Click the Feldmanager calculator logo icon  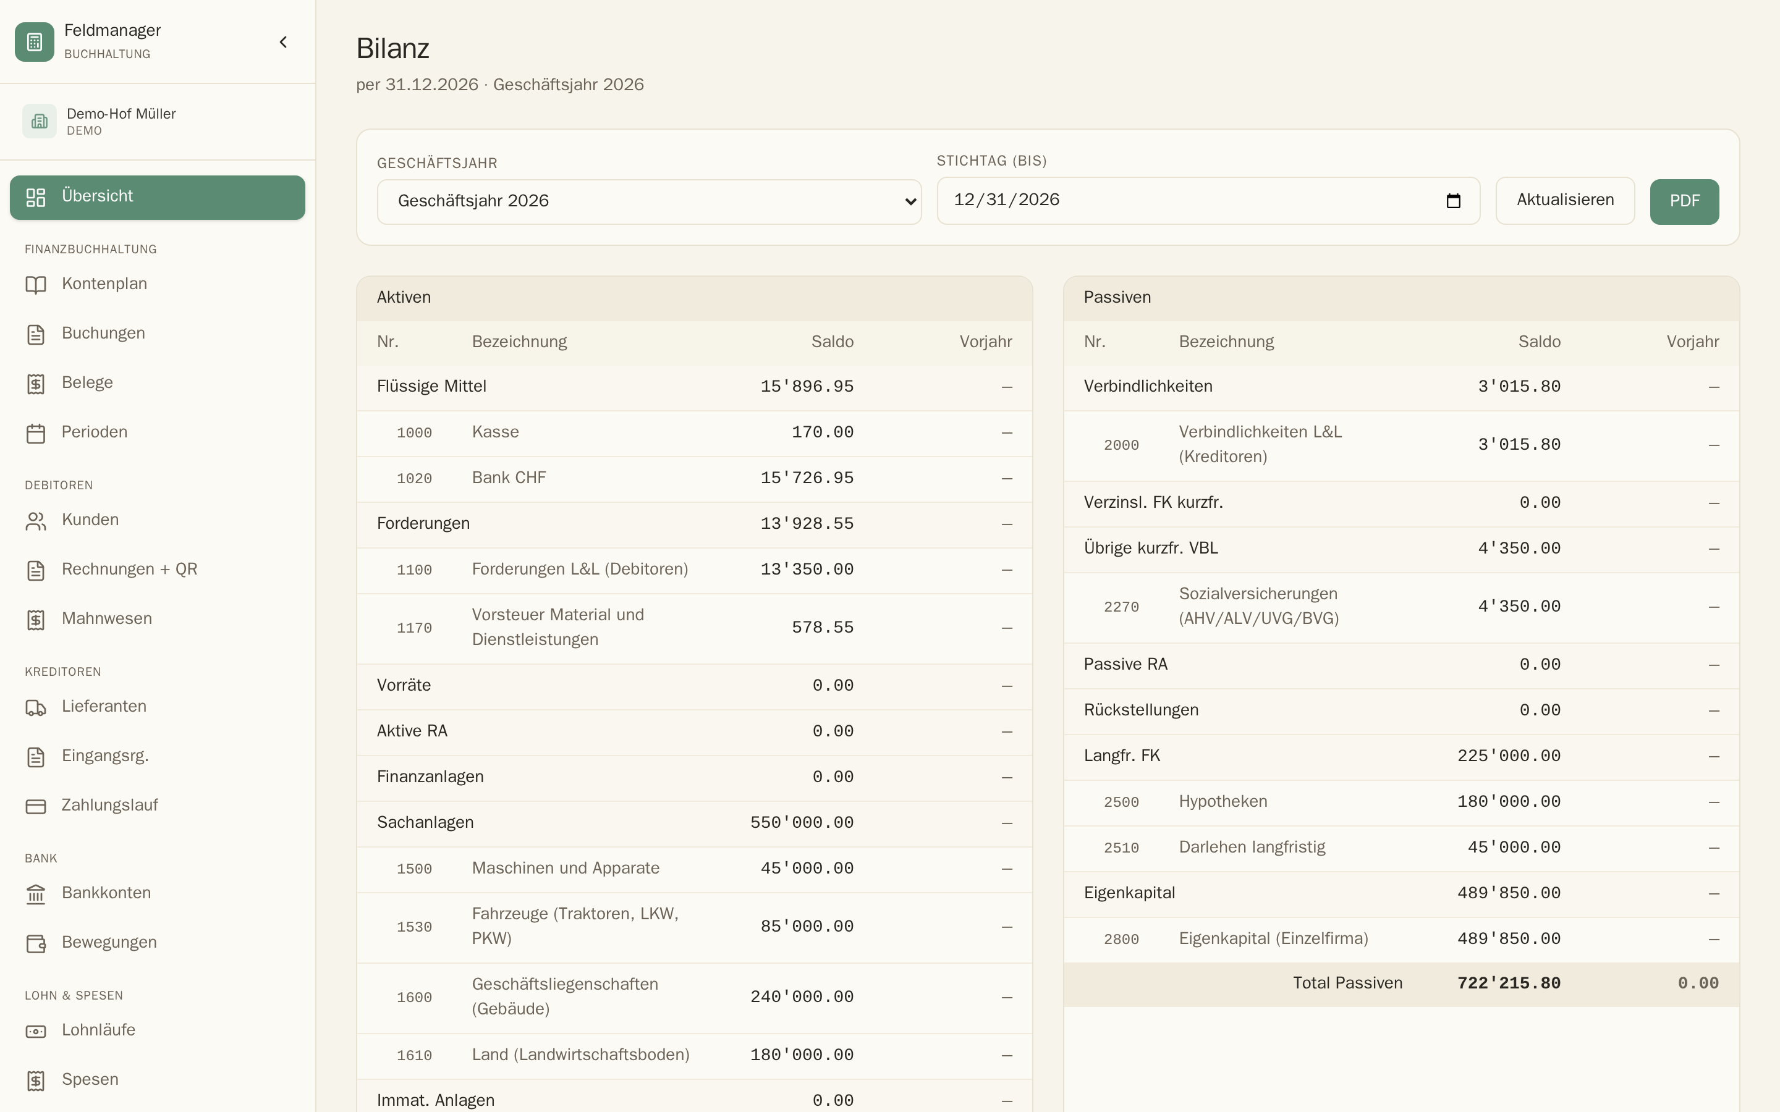[x=35, y=42]
